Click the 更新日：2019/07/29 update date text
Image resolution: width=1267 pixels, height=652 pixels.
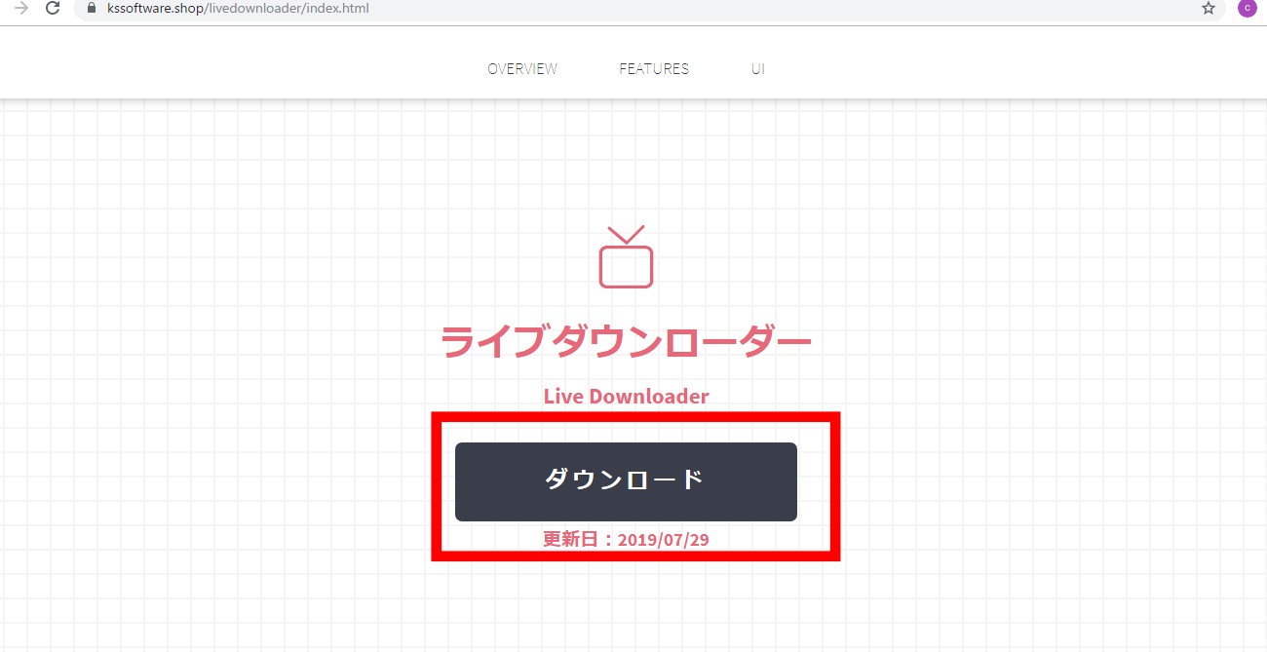pyautogui.click(x=626, y=539)
